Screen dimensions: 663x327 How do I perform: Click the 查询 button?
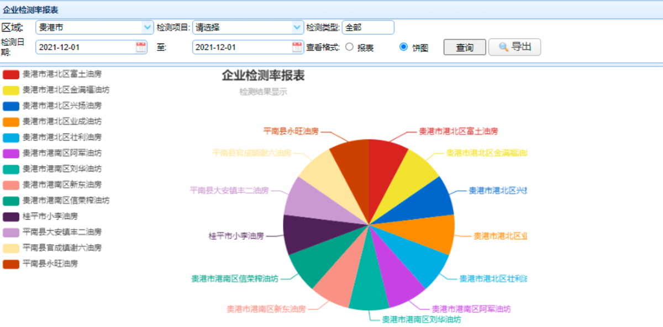point(465,47)
